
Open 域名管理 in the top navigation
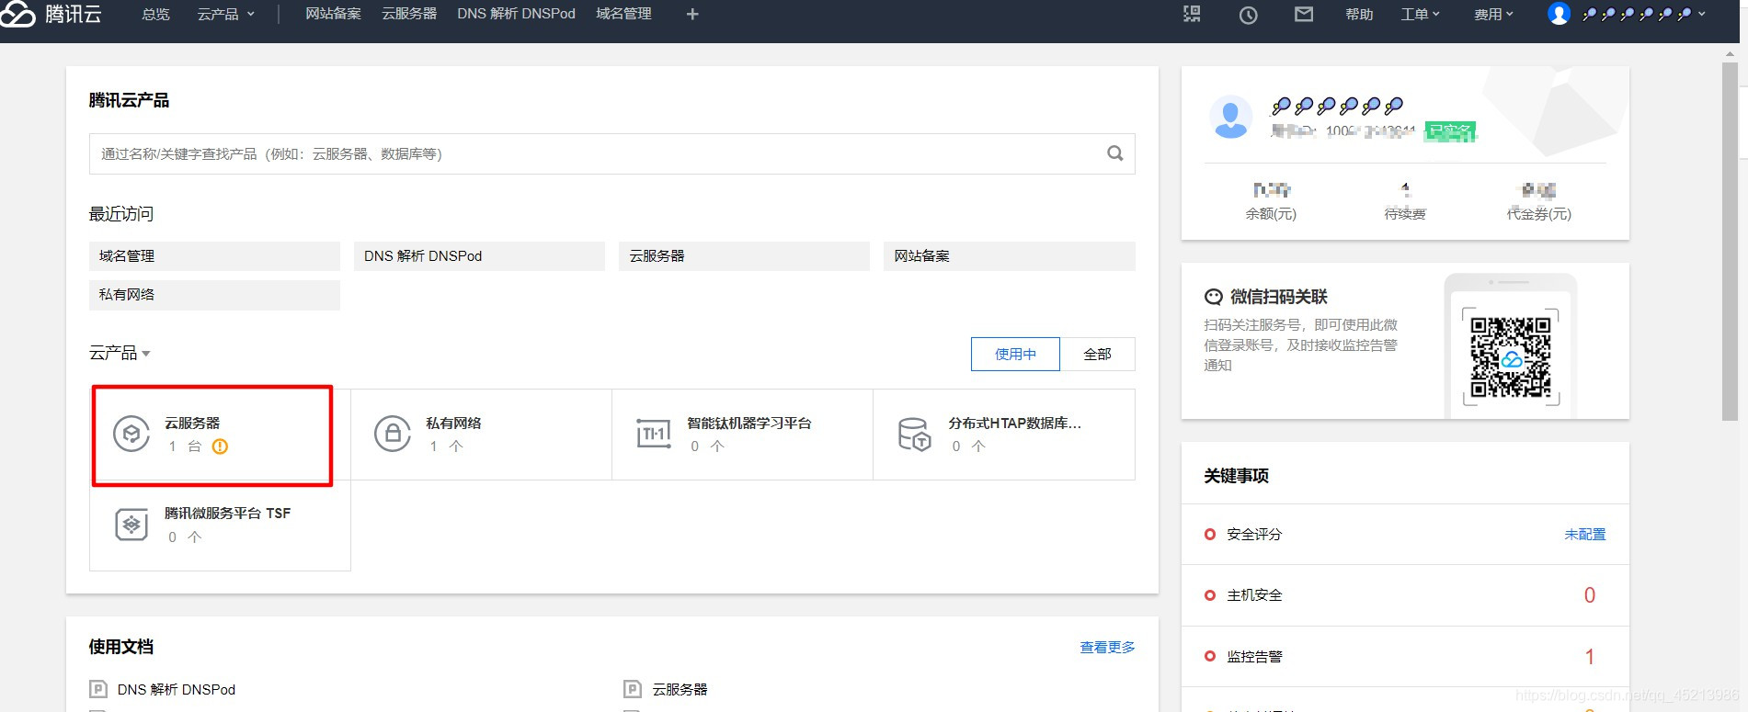pyautogui.click(x=623, y=14)
